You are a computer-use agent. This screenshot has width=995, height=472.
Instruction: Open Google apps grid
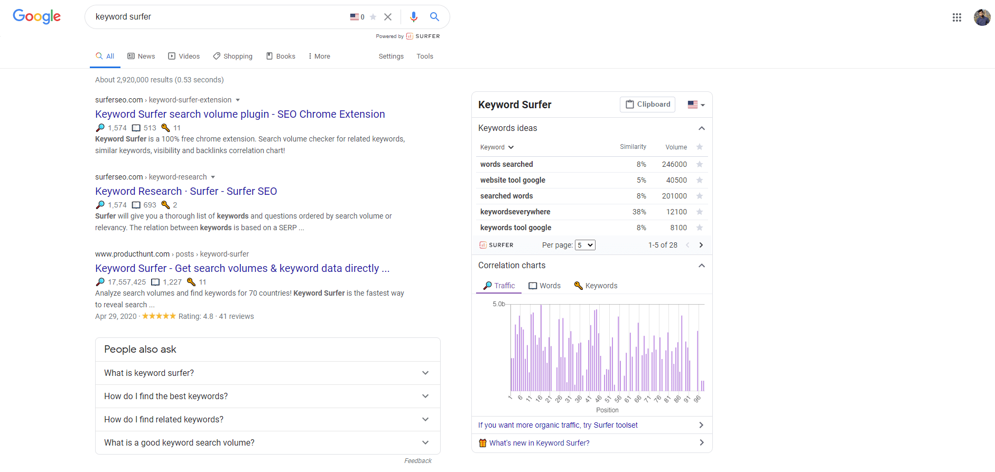pos(957,17)
